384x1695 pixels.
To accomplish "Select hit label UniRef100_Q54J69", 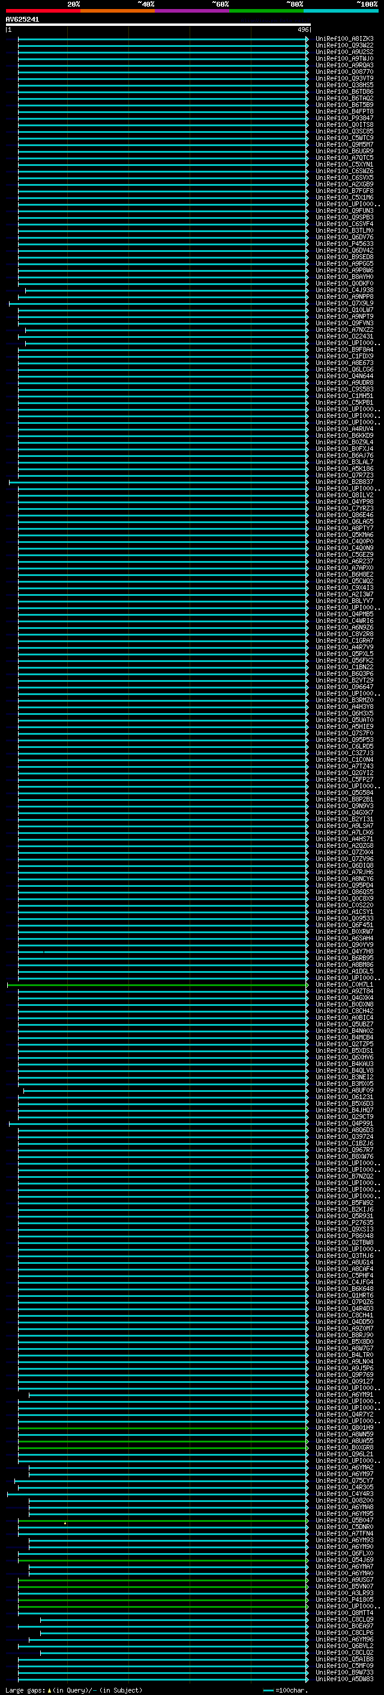I will tap(344, 1560).
